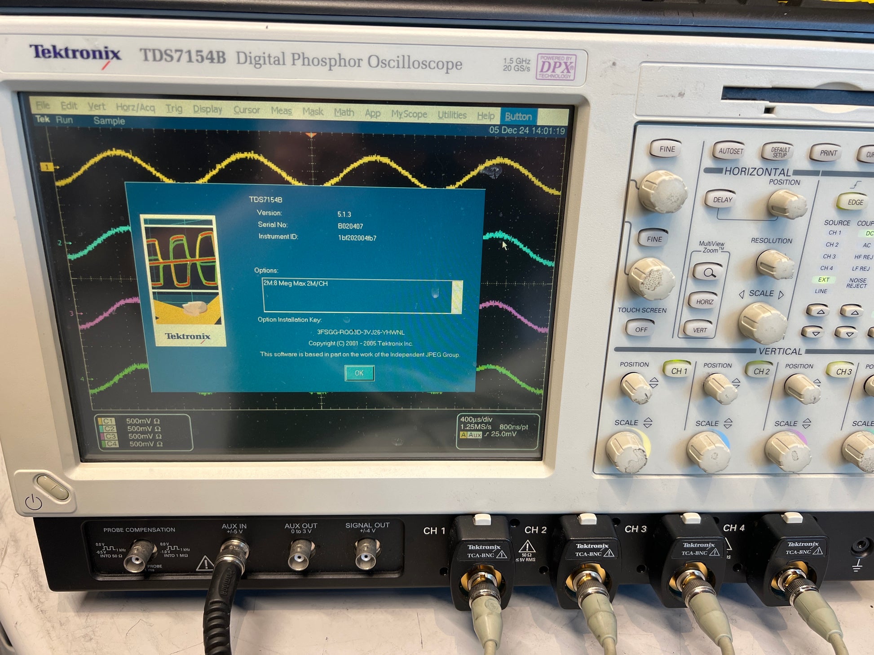Click the channel 3 waveform marker
Image resolution: width=874 pixels, height=655 pixels.
pyautogui.click(x=74, y=313)
